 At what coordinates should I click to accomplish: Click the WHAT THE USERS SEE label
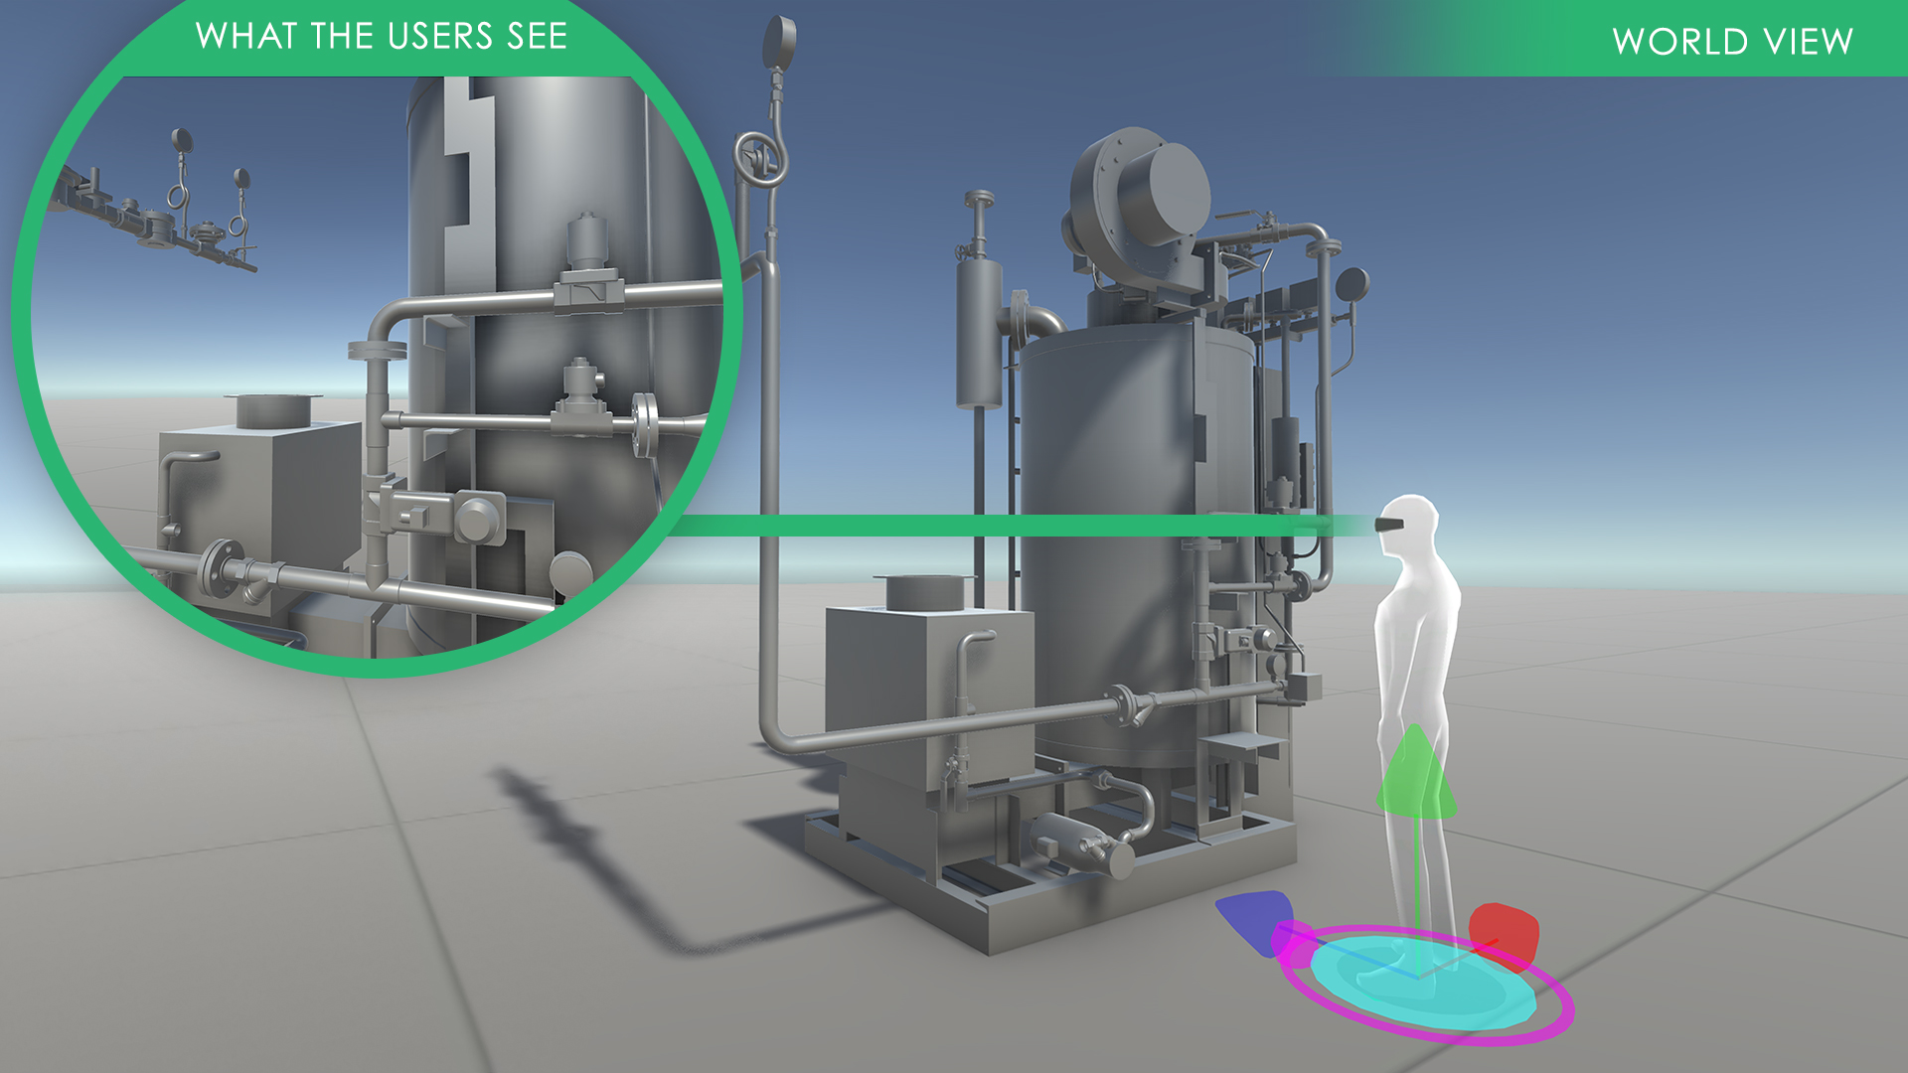382,36
